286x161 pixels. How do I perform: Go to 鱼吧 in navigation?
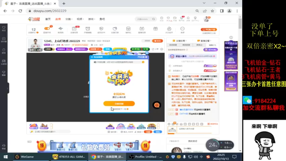102,19
